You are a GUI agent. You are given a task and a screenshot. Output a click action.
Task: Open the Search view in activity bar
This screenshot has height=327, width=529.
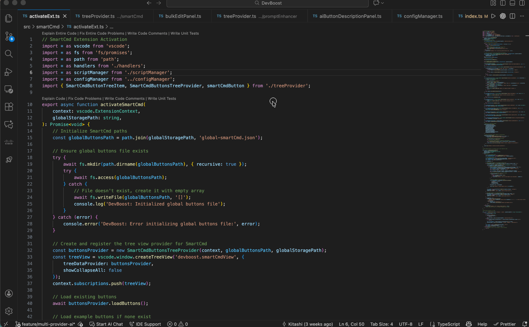click(9, 54)
